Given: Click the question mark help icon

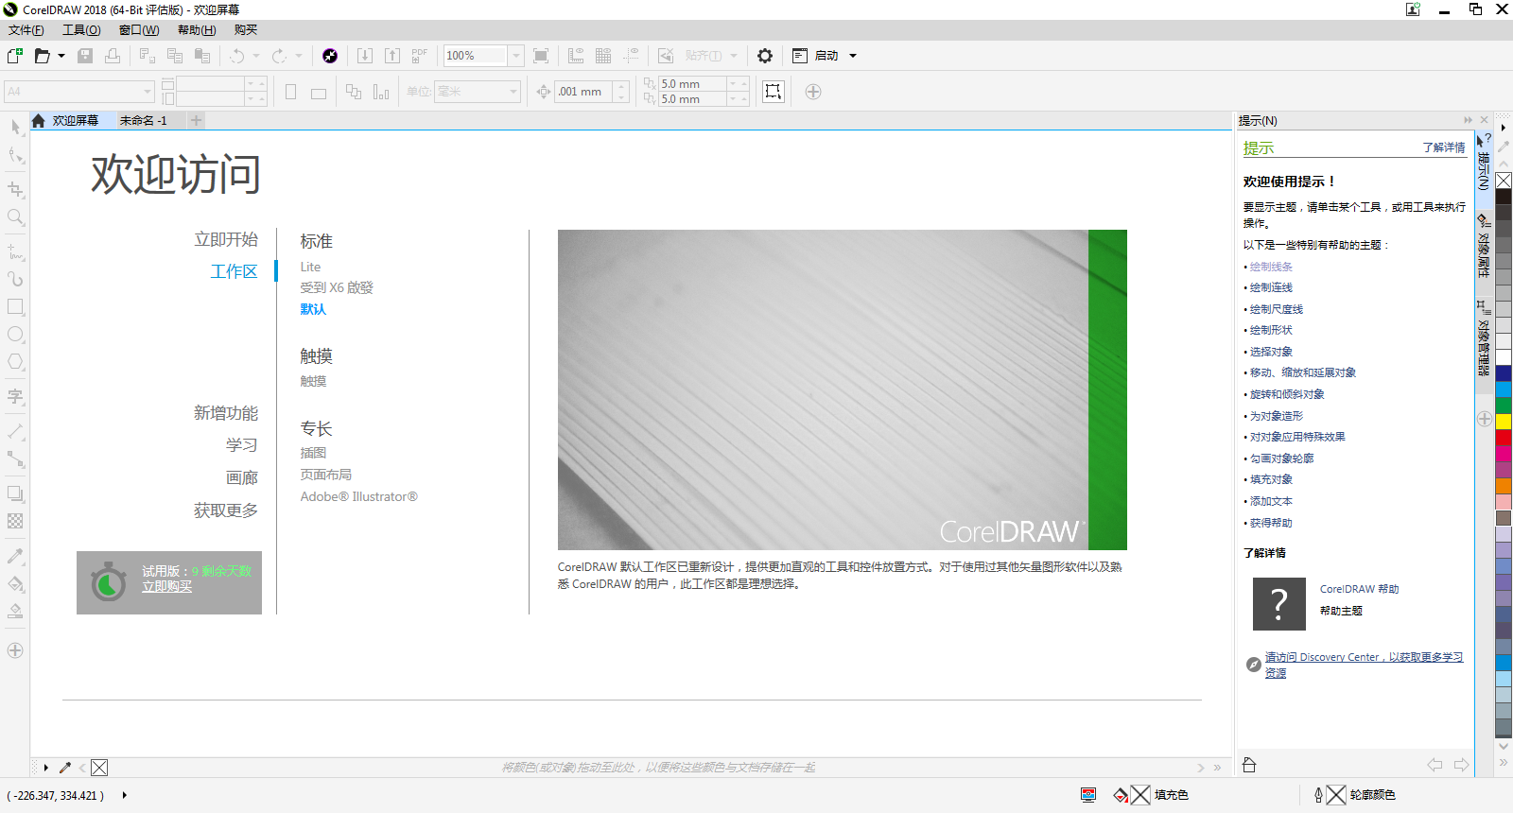Looking at the screenshot, I should (x=1278, y=604).
